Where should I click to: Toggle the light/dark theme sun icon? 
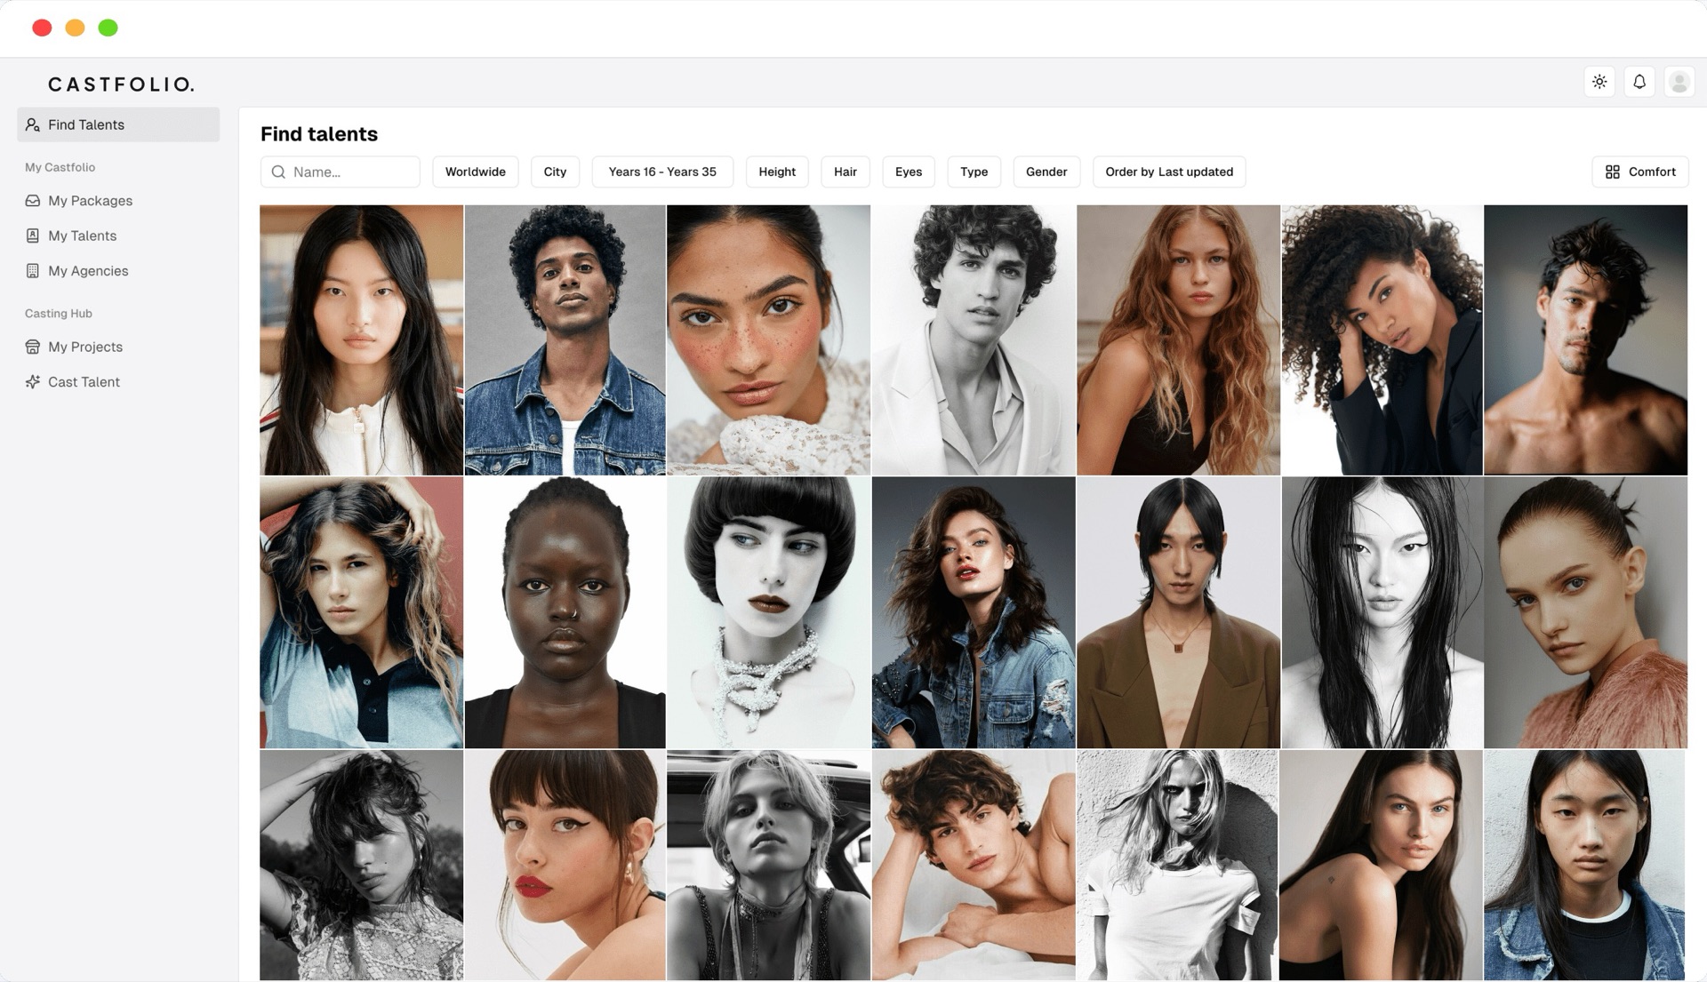1599,82
